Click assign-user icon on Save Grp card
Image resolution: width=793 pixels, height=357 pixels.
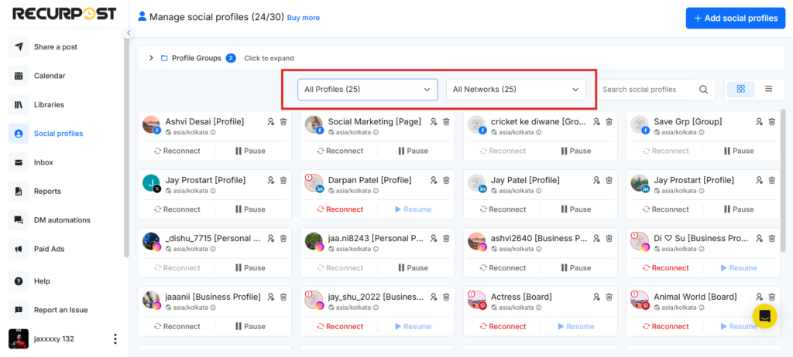(x=759, y=121)
